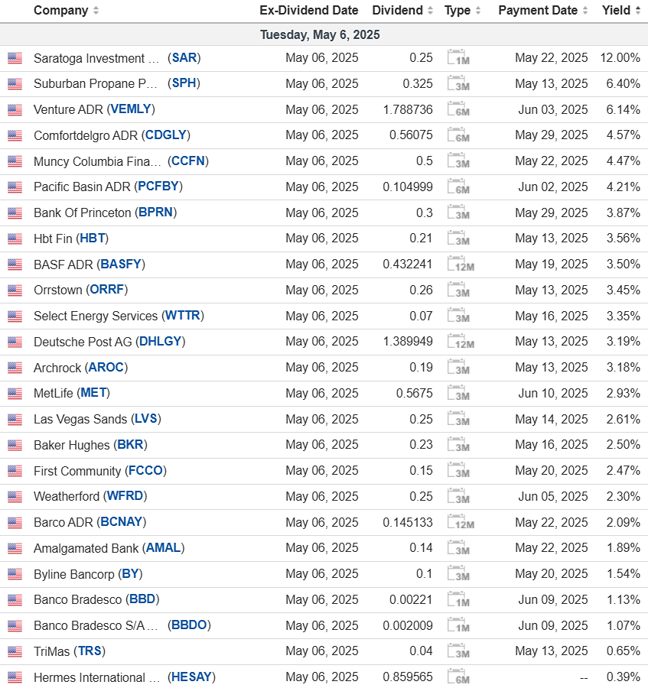Click the 6M frequency icon for Hermes International

click(x=458, y=677)
